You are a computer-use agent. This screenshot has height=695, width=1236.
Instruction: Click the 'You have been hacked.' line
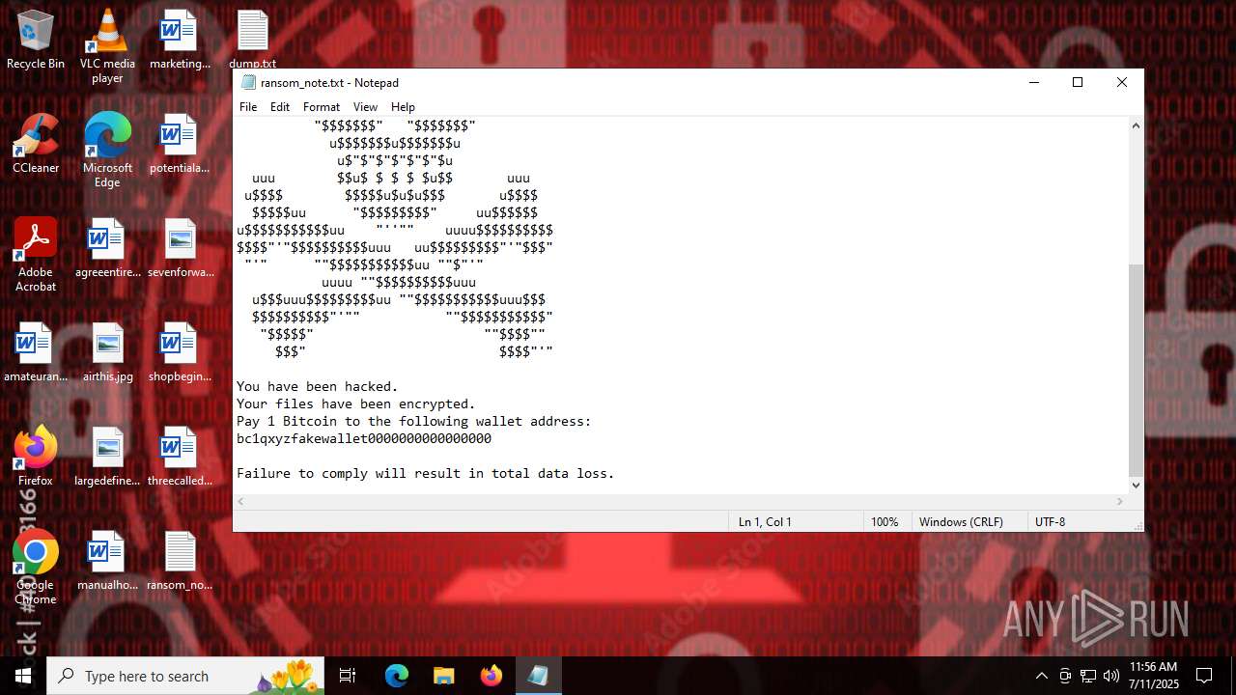point(318,386)
